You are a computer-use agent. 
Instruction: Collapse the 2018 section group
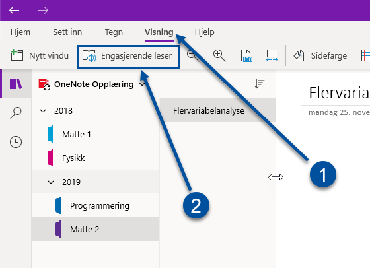43,110
